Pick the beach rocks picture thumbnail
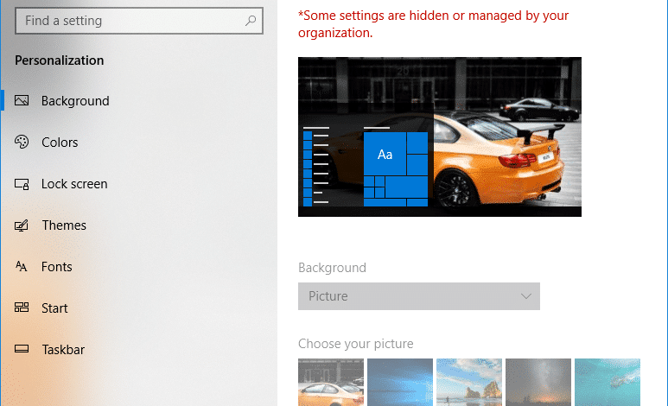Image resolution: width=668 pixels, height=406 pixels. click(469, 382)
